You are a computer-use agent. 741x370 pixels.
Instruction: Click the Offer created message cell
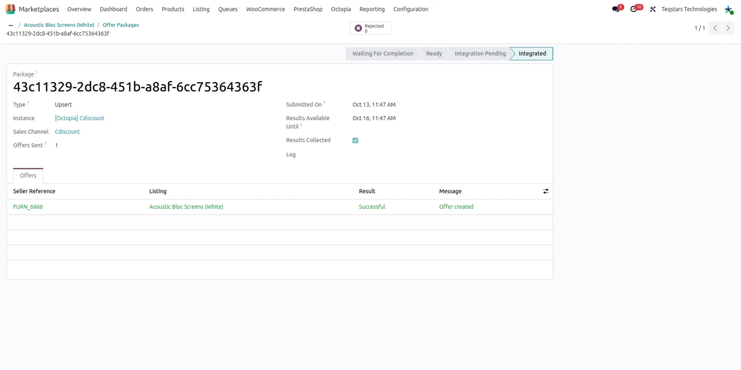point(456,207)
